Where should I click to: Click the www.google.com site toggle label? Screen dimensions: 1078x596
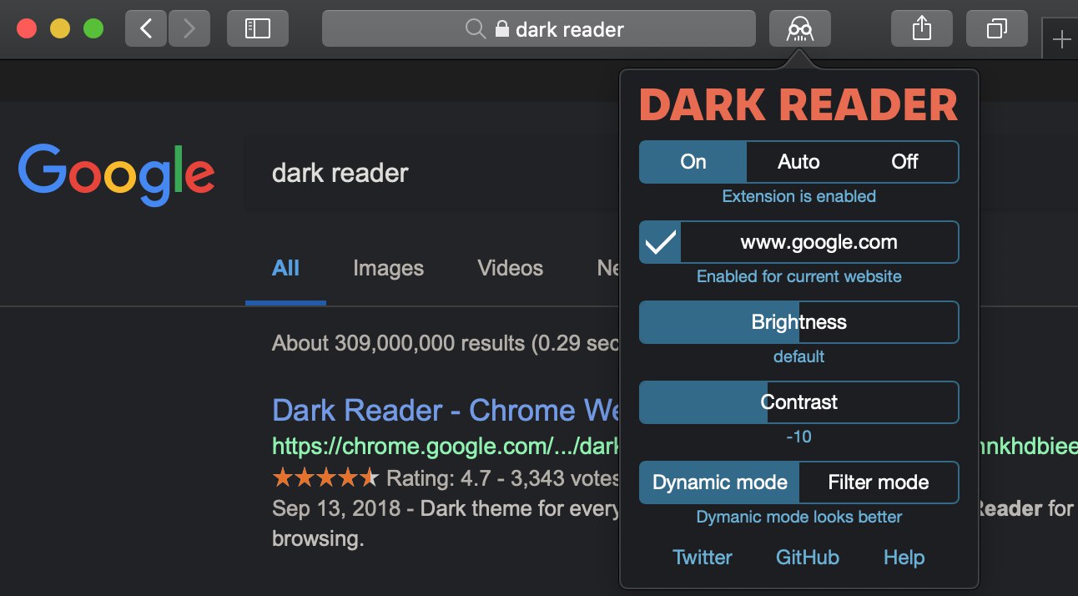pyautogui.click(x=819, y=243)
